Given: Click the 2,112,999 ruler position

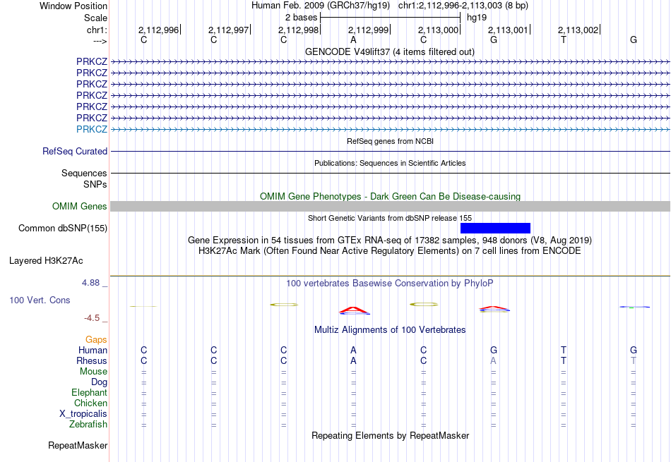Looking at the screenshot, I should click(369, 30).
